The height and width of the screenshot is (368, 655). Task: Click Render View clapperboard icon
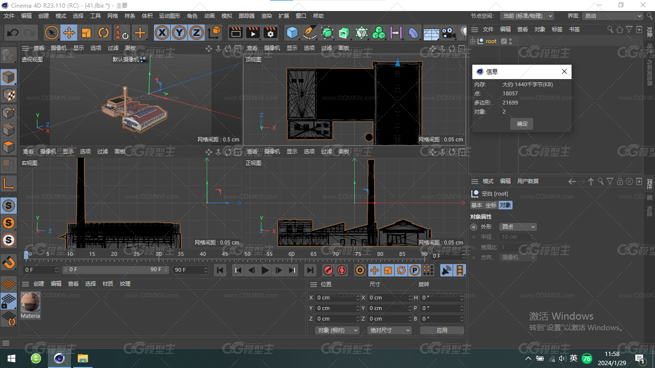coord(235,33)
